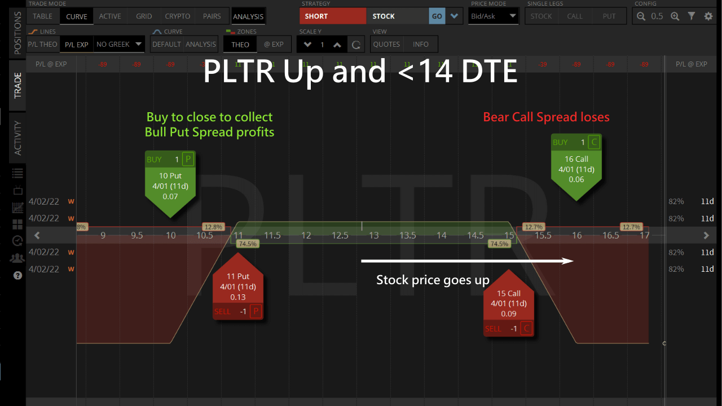Open the people community sidebar icon
This screenshot has height=406, width=722.
tap(17, 258)
